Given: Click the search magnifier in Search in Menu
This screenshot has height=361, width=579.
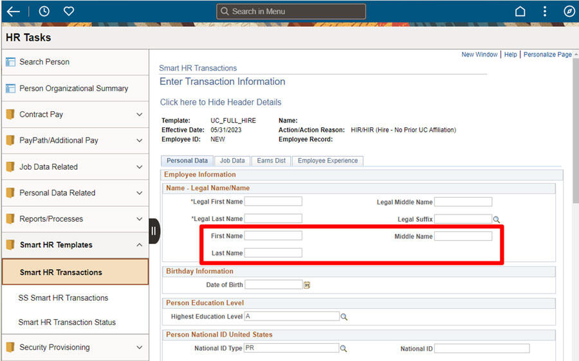Looking at the screenshot, I should [225, 12].
